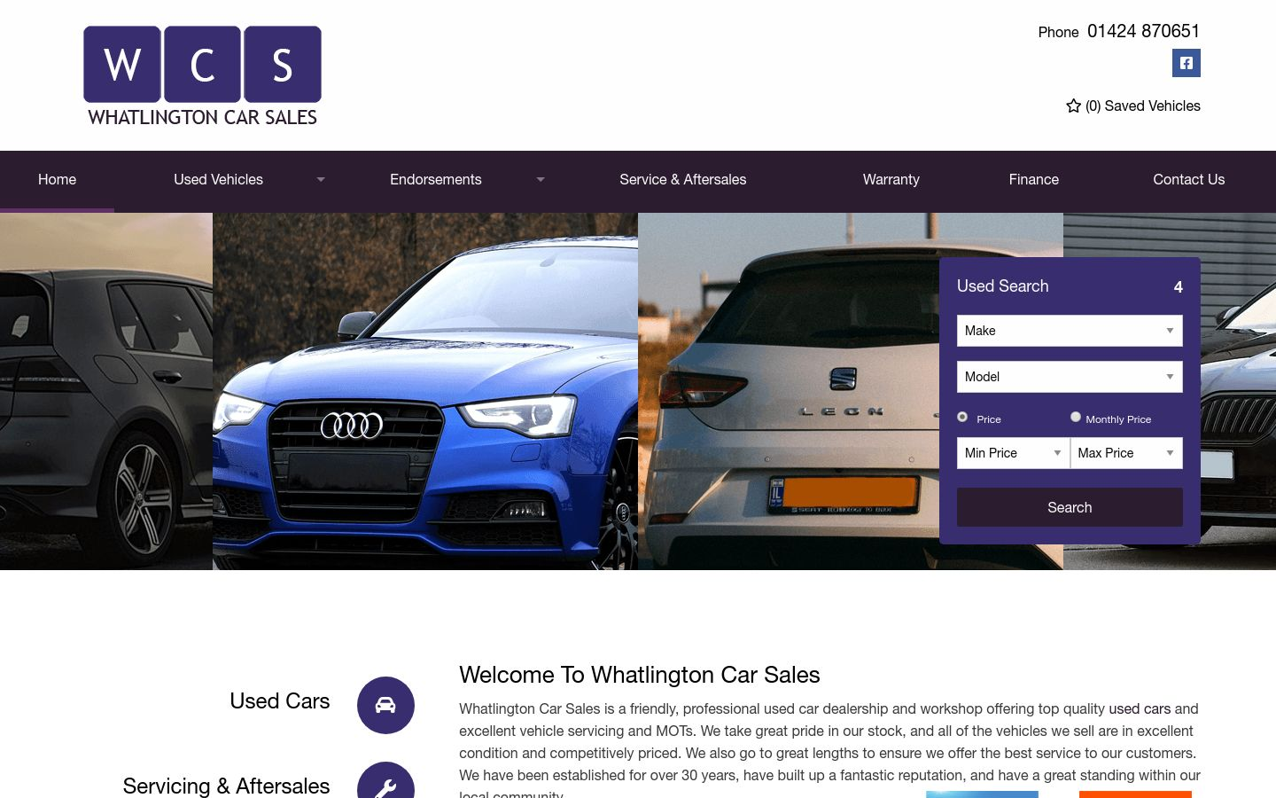The height and width of the screenshot is (798, 1276).
Task: Call phone number 01424 870651
Action: [x=1144, y=31]
